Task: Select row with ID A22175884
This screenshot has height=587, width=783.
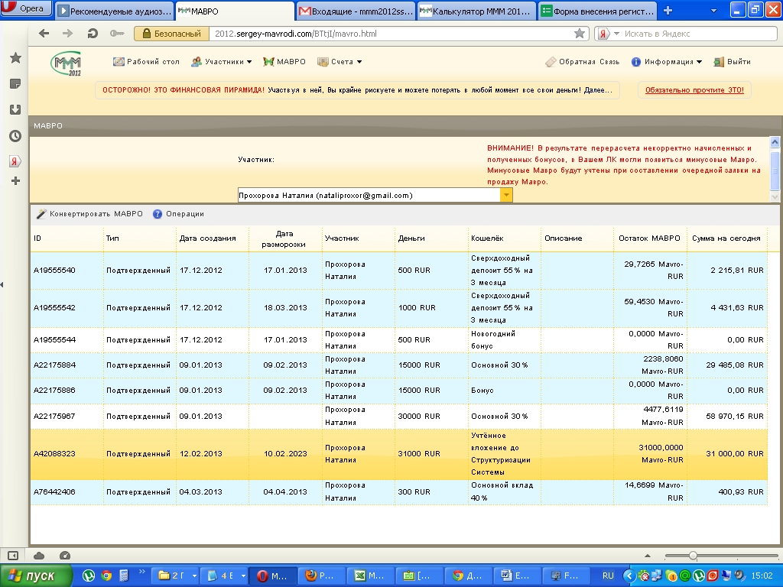Action: (398, 365)
